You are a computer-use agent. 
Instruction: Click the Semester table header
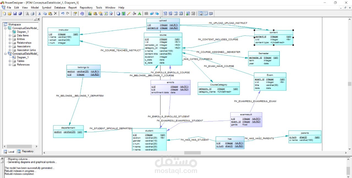[x=264, y=53]
